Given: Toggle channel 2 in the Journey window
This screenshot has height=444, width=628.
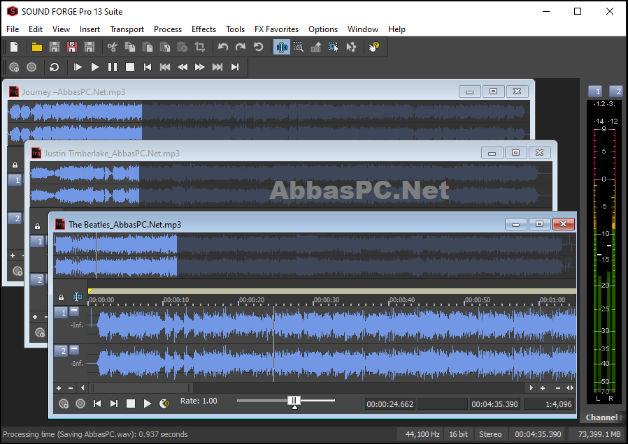Looking at the screenshot, I should click(x=15, y=219).
